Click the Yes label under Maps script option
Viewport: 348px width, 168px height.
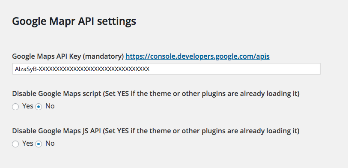pos(28,106)
